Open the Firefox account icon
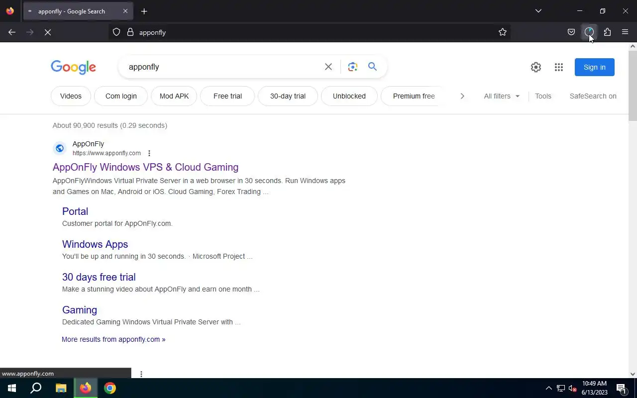 coord(589,32)
